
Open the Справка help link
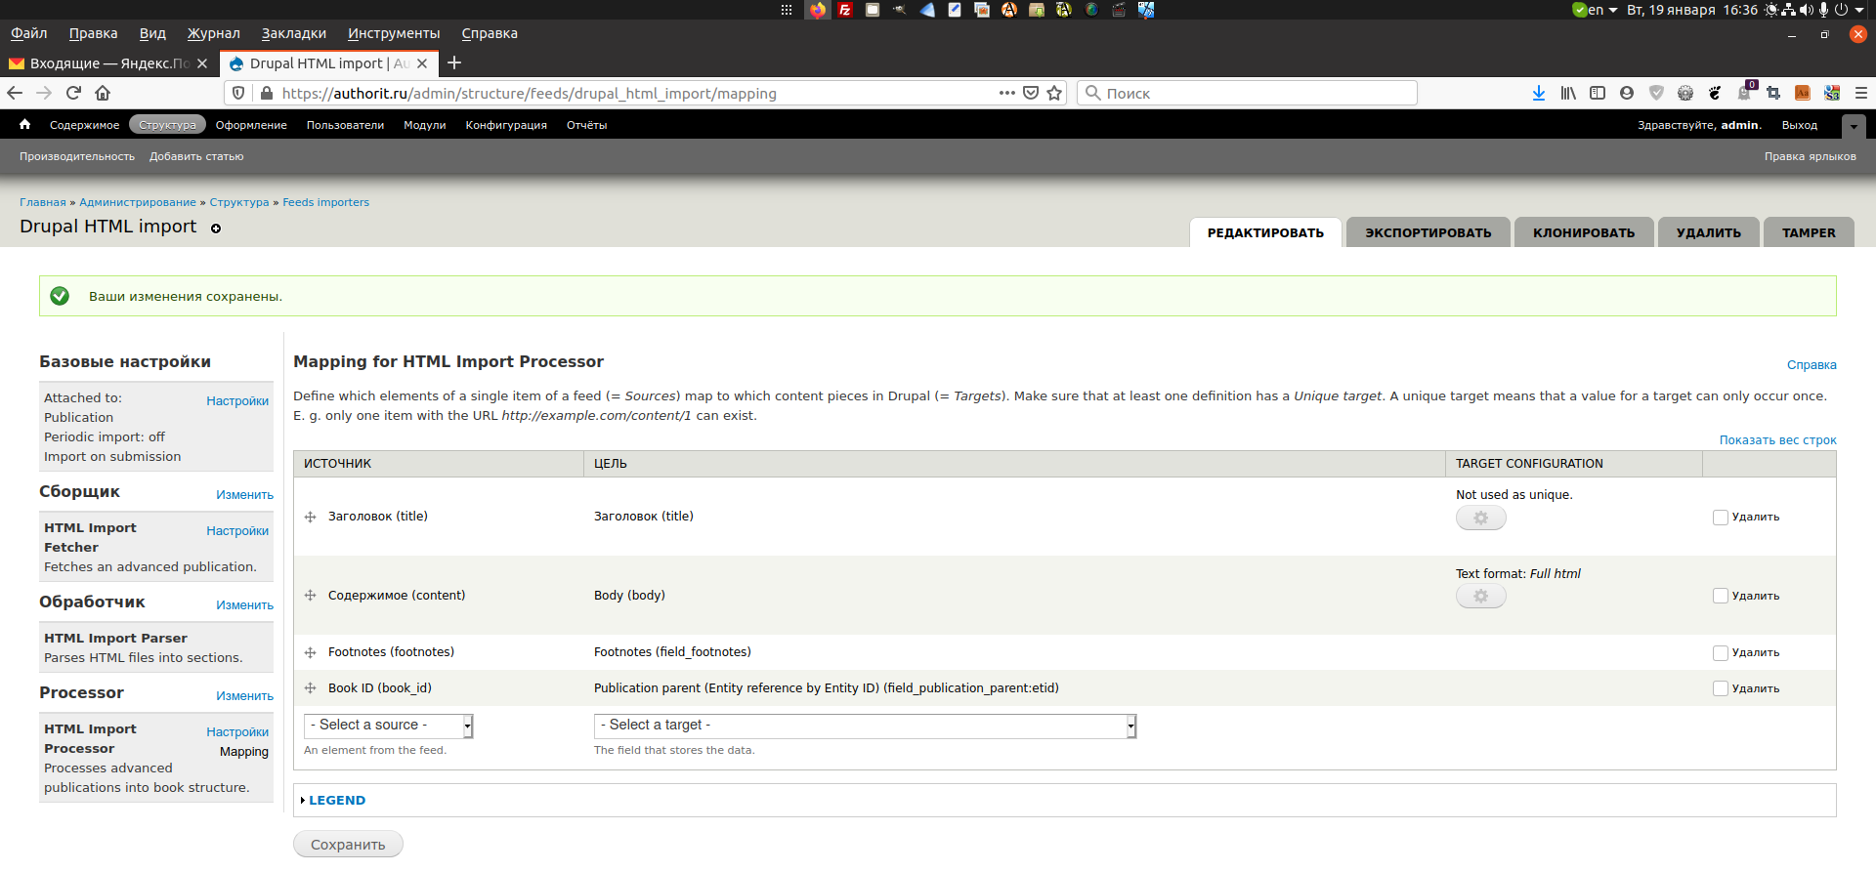pos(1812,365)
